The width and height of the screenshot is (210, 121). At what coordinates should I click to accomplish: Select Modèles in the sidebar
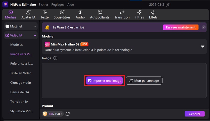[17, 44]
